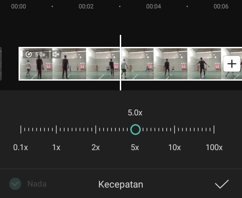This screenshot has width=242, height=198.
Task: Confirm speed with the checkmark icon
Action: click(222, 184)
